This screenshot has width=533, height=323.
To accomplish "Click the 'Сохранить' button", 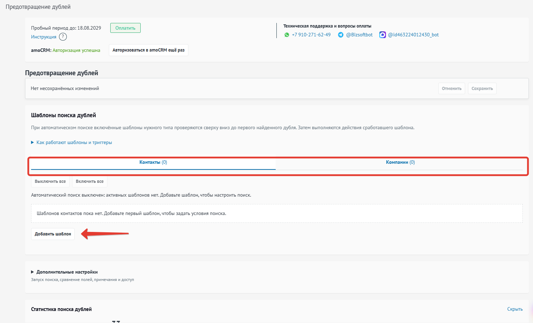I will click(482, 89).
